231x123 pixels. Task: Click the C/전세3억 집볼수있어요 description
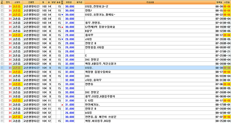click(150, 27)
